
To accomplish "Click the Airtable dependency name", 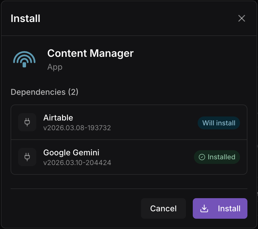I will tap(58, 118).
